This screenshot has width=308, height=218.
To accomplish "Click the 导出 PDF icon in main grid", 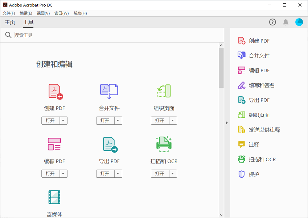I will pyautogui.click(x=110, y=145).
